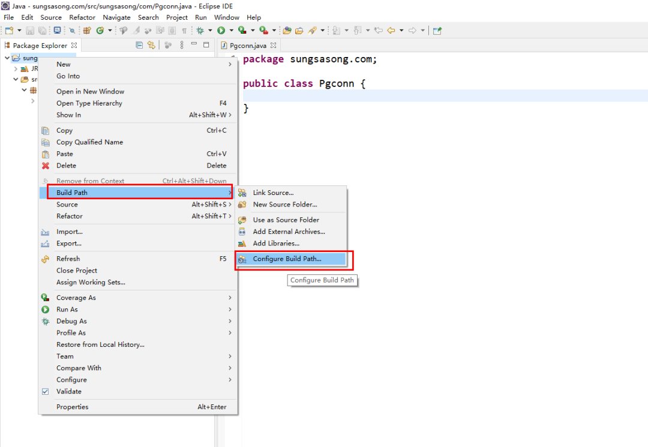Maximize the Package Explorer view
This screenshot has height=447, width=648.
click(x=206, y=44)
